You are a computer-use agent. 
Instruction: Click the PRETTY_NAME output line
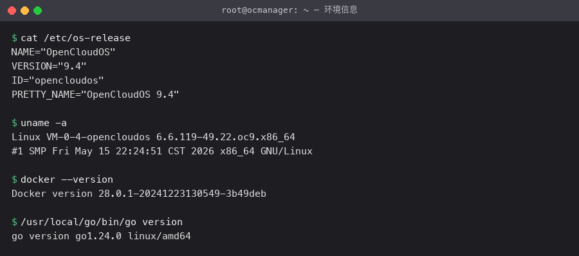[95, 95]
